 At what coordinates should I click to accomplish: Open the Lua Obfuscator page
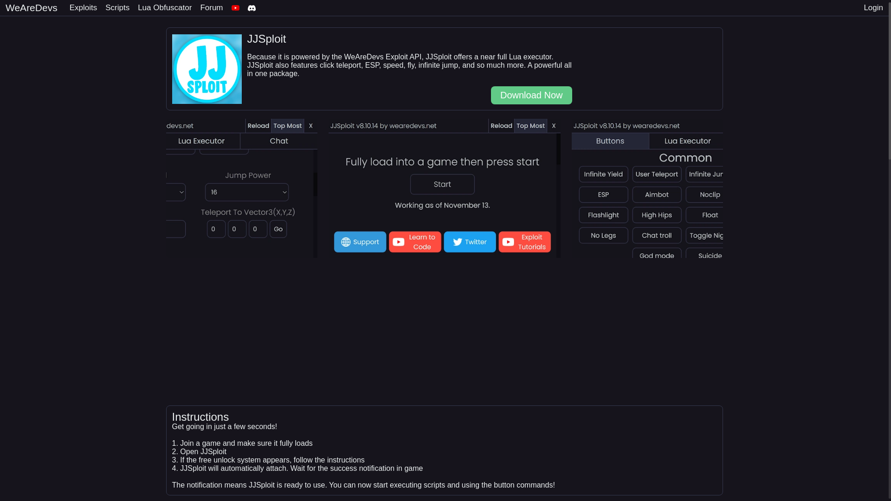click(165, 8)
